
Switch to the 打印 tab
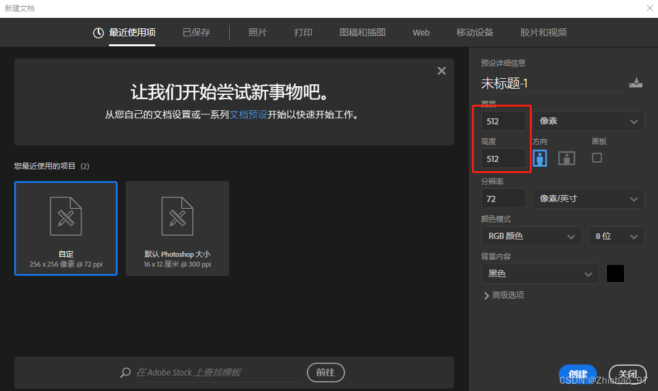(x=303, y=33)
